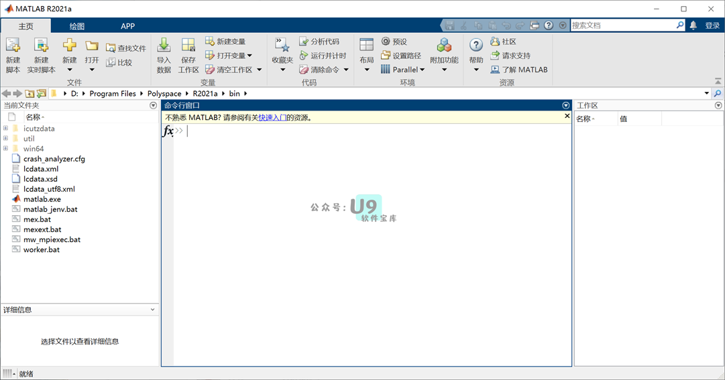This screenshot has height=380, width=725.
Task: Click the 布局 layout icon
Action: tap(367, 46)
